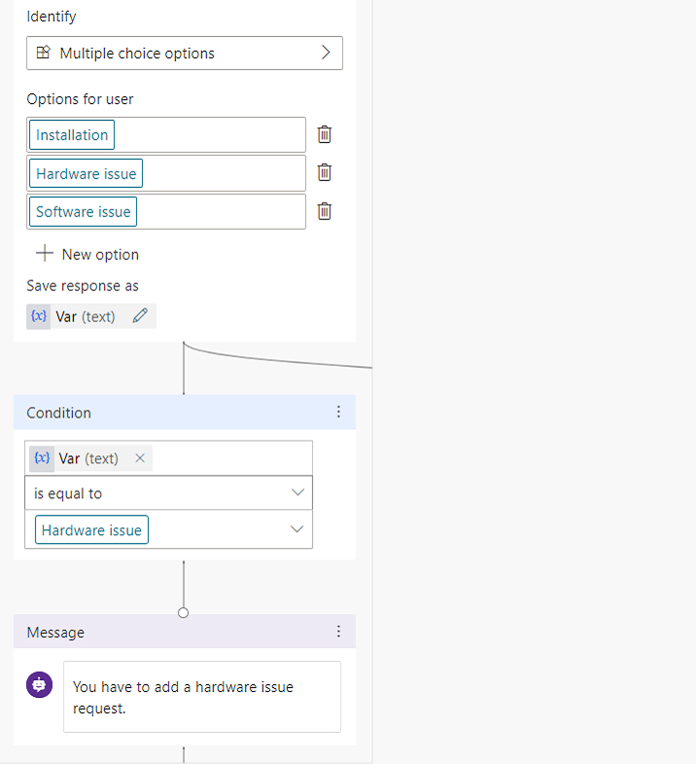Click the bot avatar icon in Message
696x764 pixels.
(40, 684)
